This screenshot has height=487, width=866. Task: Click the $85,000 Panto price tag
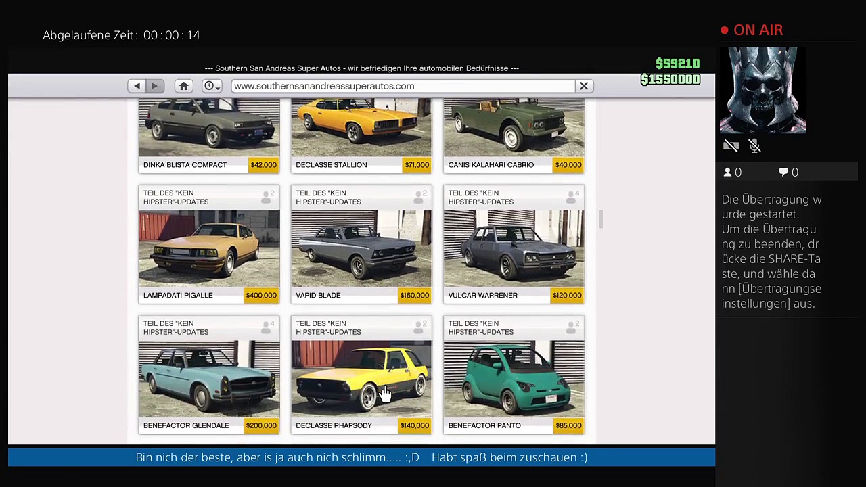[568, 425]
